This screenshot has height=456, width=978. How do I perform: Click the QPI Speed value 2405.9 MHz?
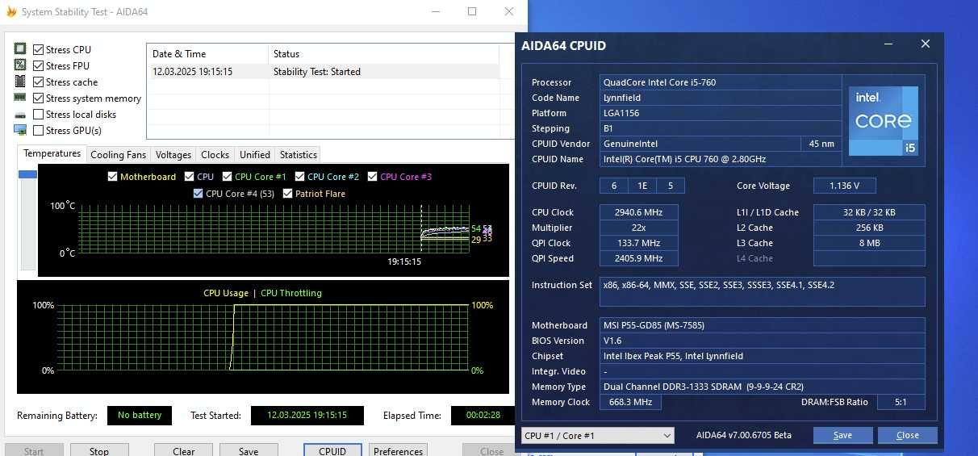click(x=638, y=258)
